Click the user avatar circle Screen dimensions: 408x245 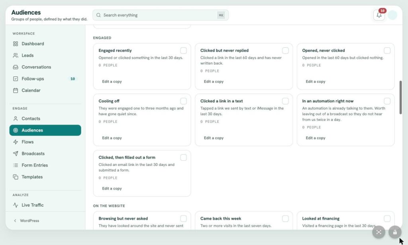tap(392, 15)
